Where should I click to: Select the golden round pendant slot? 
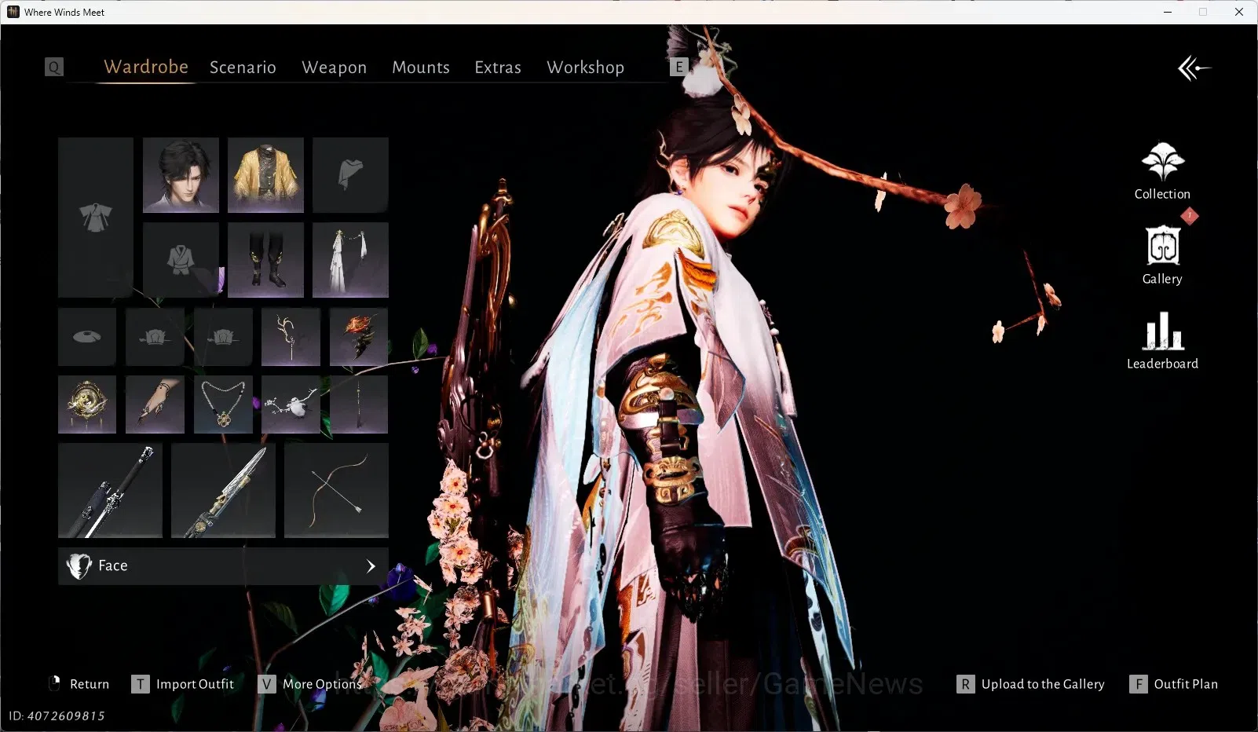(87, 404)
